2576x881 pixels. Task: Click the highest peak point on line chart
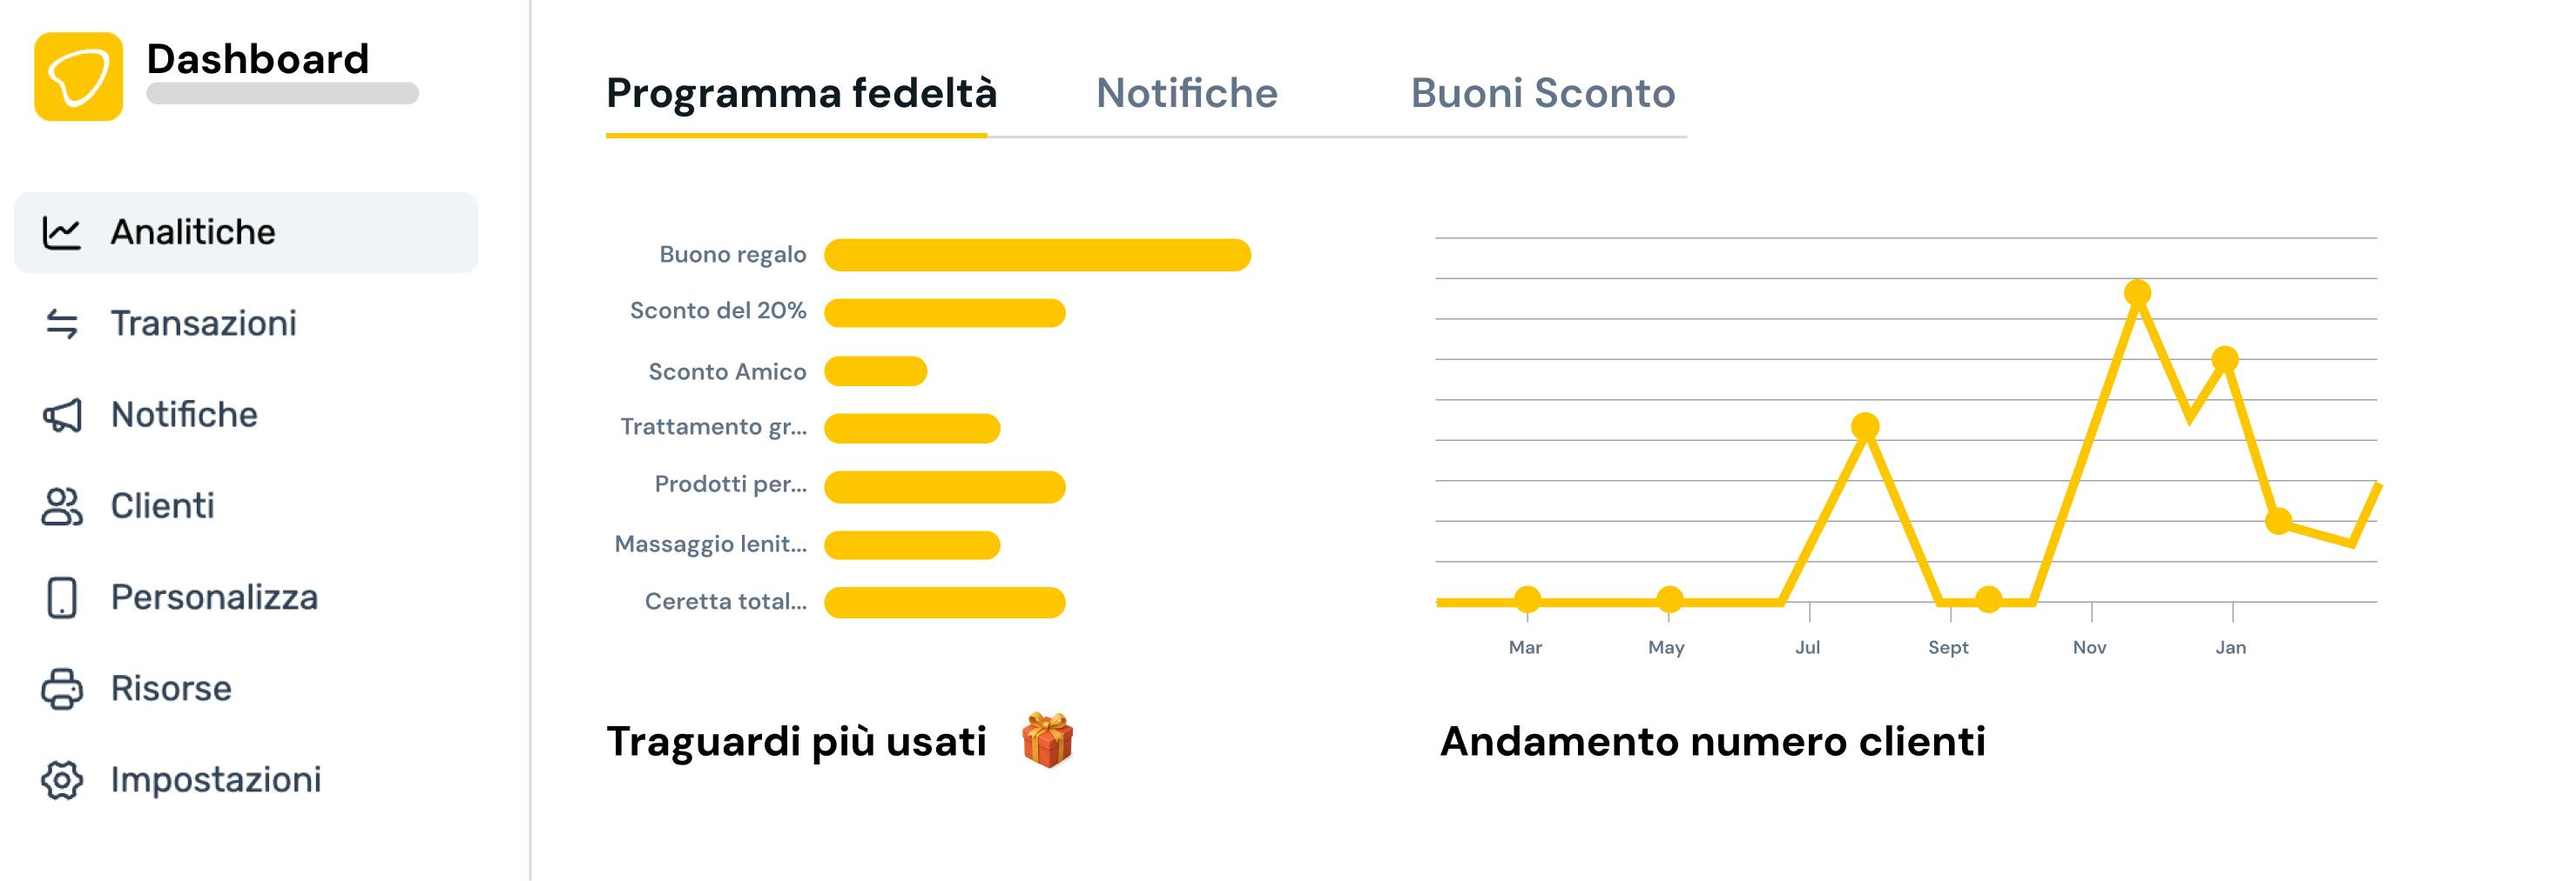pos(2137,294)
